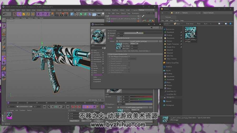
Task: Add a Light object
Action: (x=103, y=14)
